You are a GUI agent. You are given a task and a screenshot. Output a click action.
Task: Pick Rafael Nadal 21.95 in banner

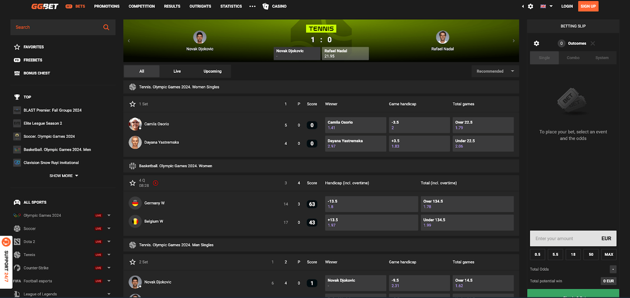coord(345,54)
